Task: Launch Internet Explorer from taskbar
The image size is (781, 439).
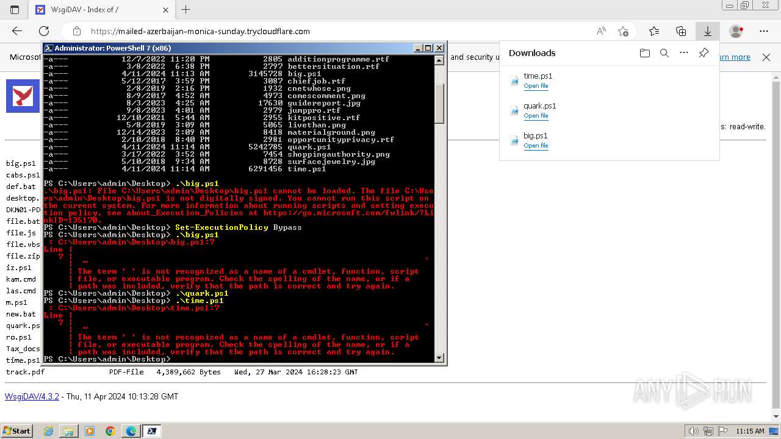Action: pyautogui.click(x=49, y=431)
